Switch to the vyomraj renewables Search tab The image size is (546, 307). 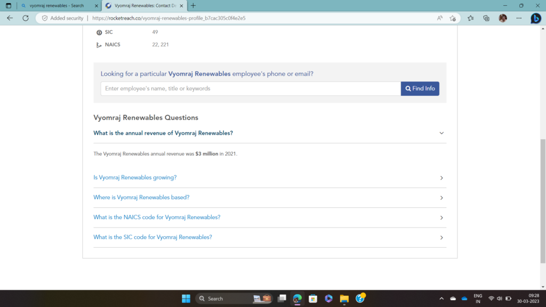pyautogui.click(x=57, y=5)
